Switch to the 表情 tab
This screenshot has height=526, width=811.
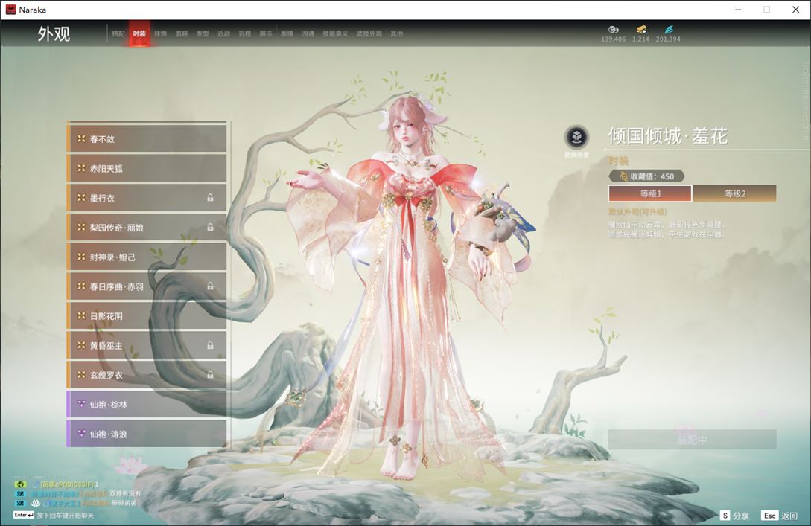(287, 33)
